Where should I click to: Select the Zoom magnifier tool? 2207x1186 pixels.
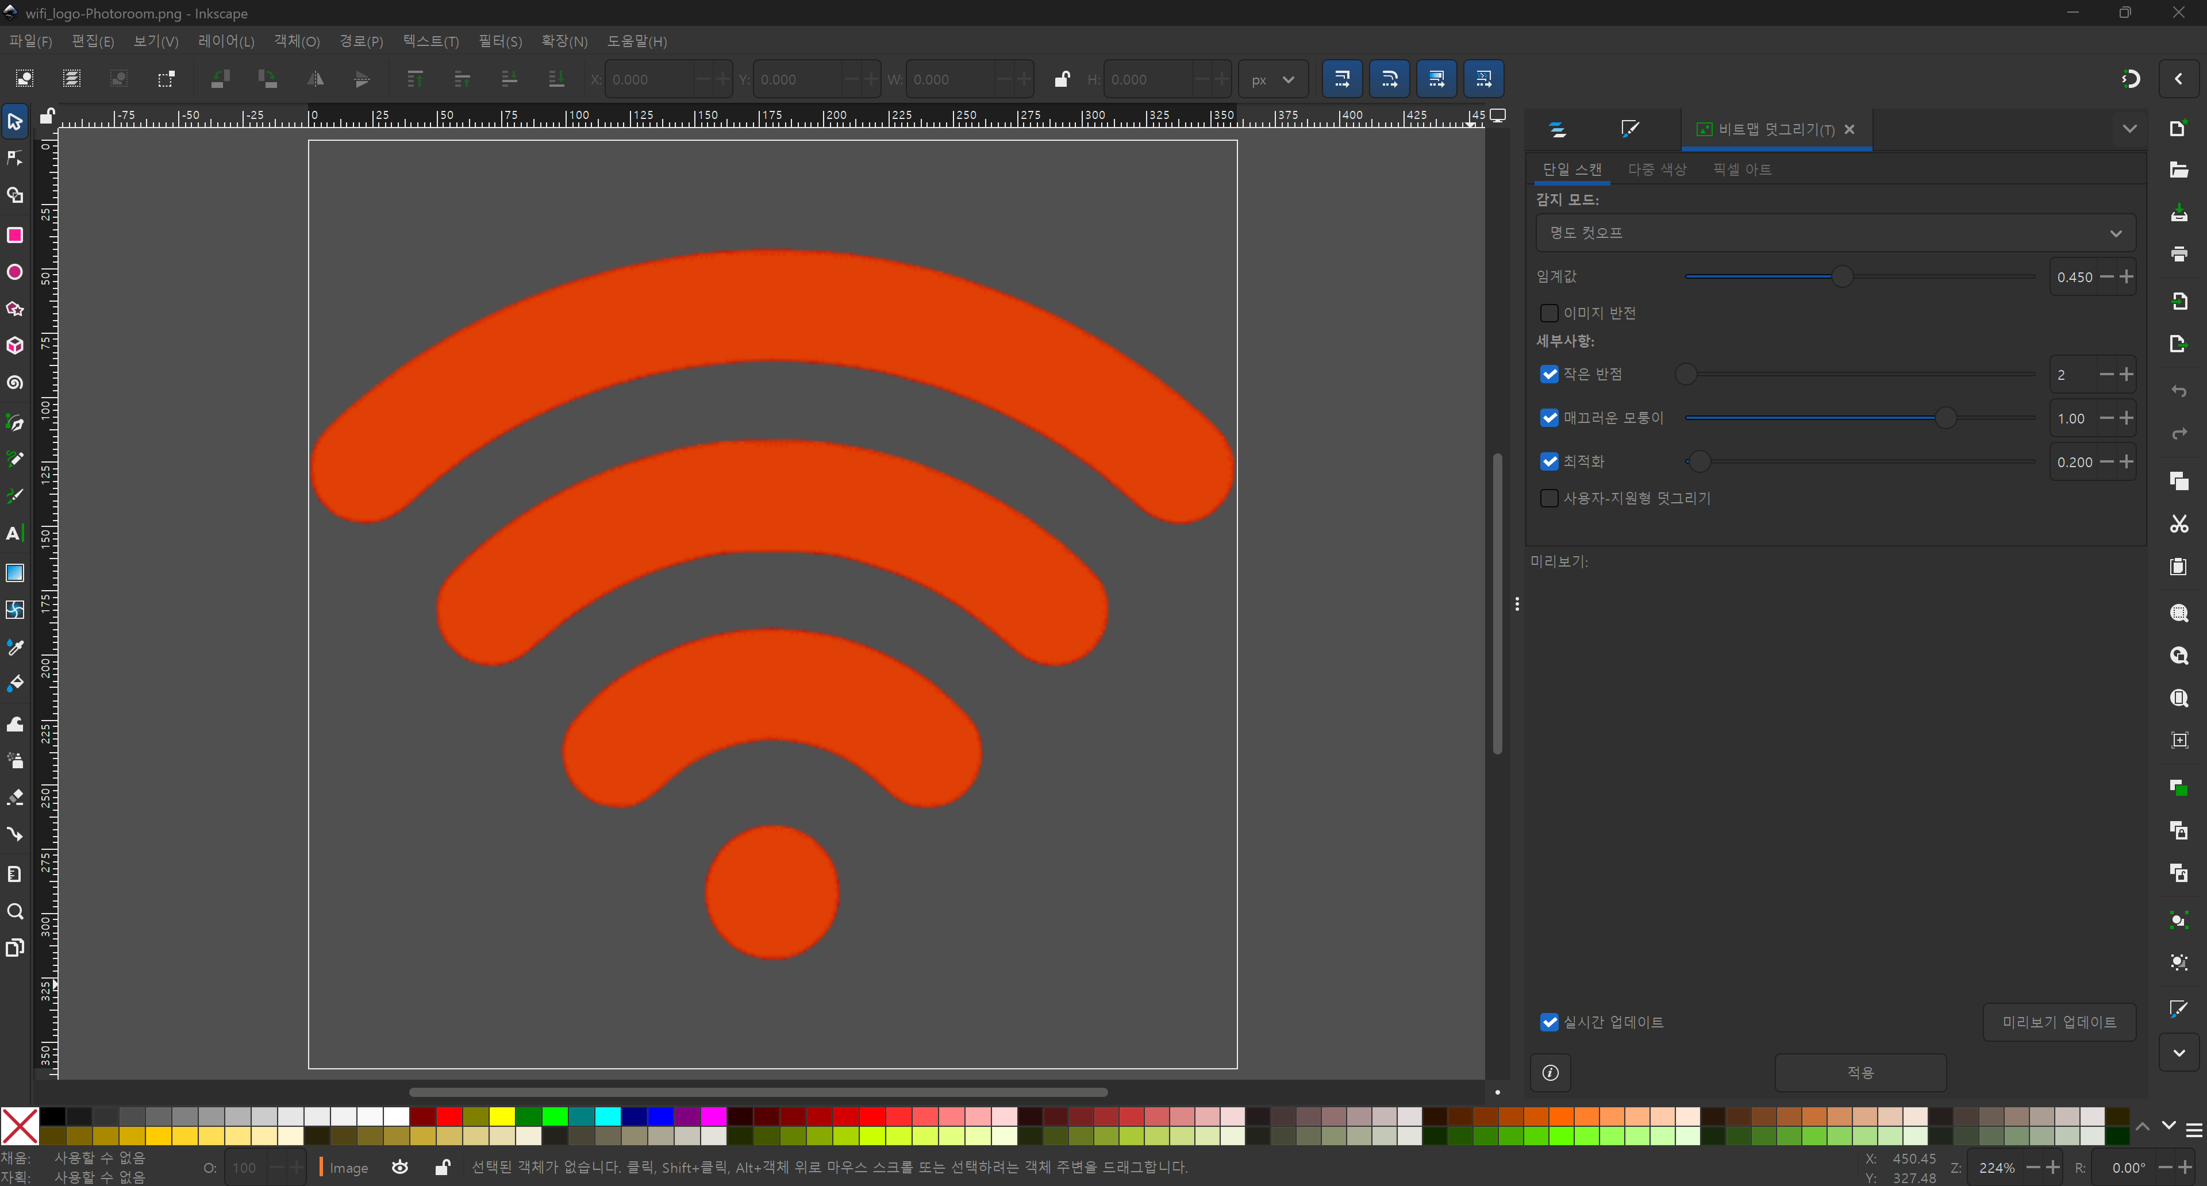click(14, 911)
